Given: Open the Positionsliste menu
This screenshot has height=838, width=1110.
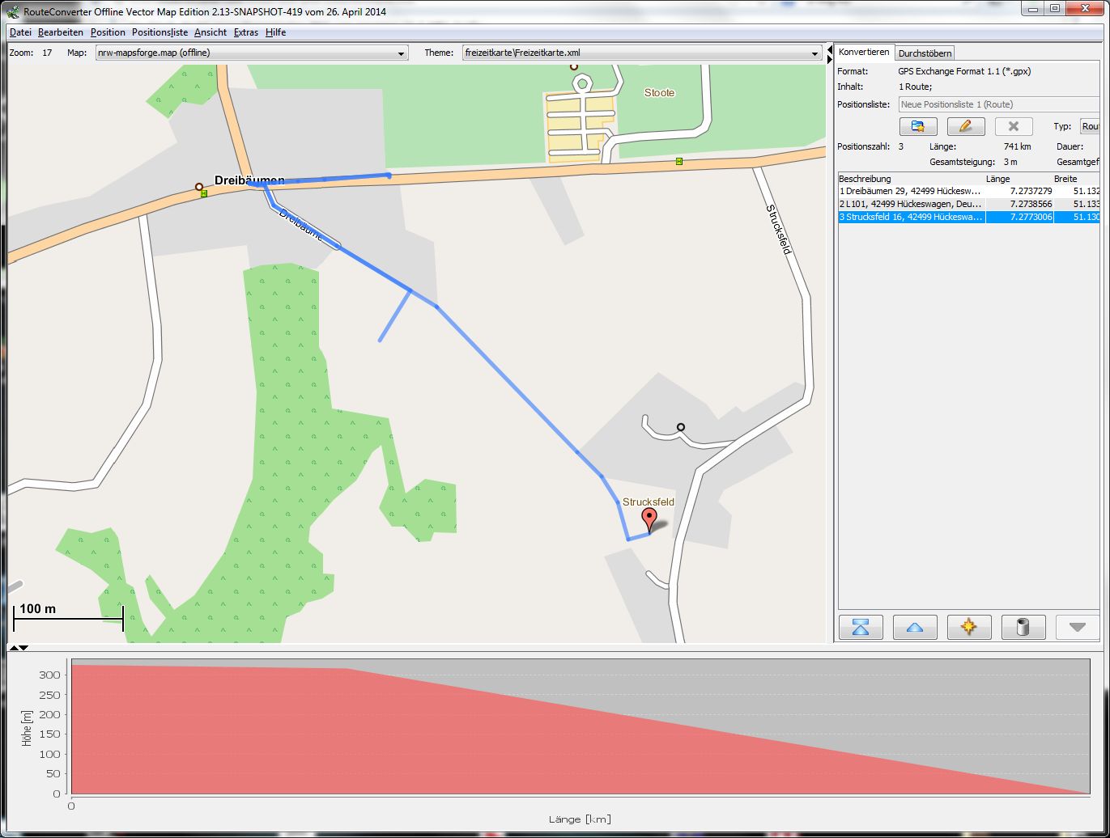Looking at the screenshot, I should pyautogui.click(x=159, y=32).
